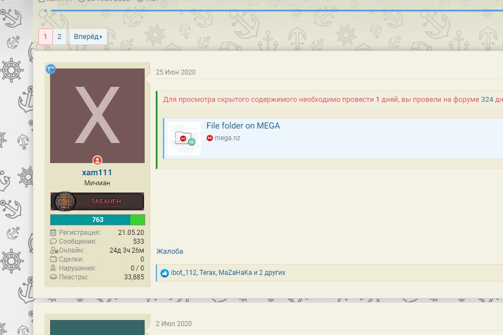Click the Вперёд next page button

click(88, 37)
